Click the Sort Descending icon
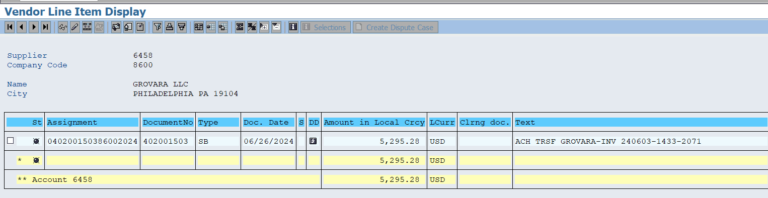 point(182,27)
